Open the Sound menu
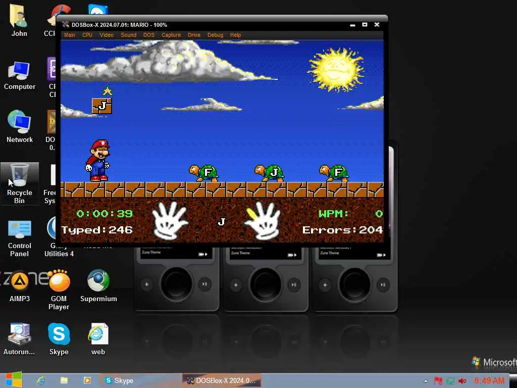Image resolution: width=517 pixels, height=388 pixels. (128, 35)
